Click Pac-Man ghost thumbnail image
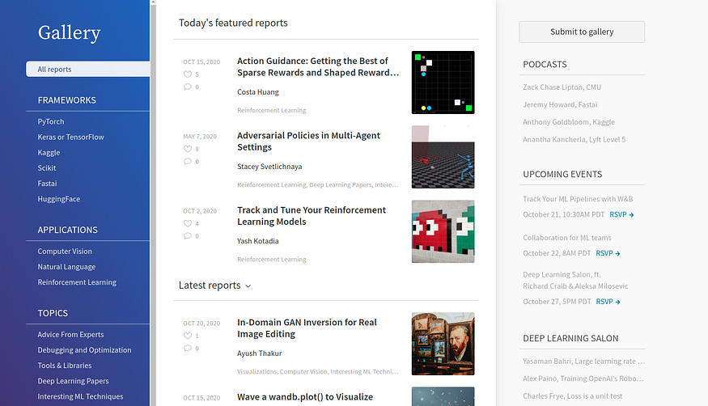 tap(443, 231)
